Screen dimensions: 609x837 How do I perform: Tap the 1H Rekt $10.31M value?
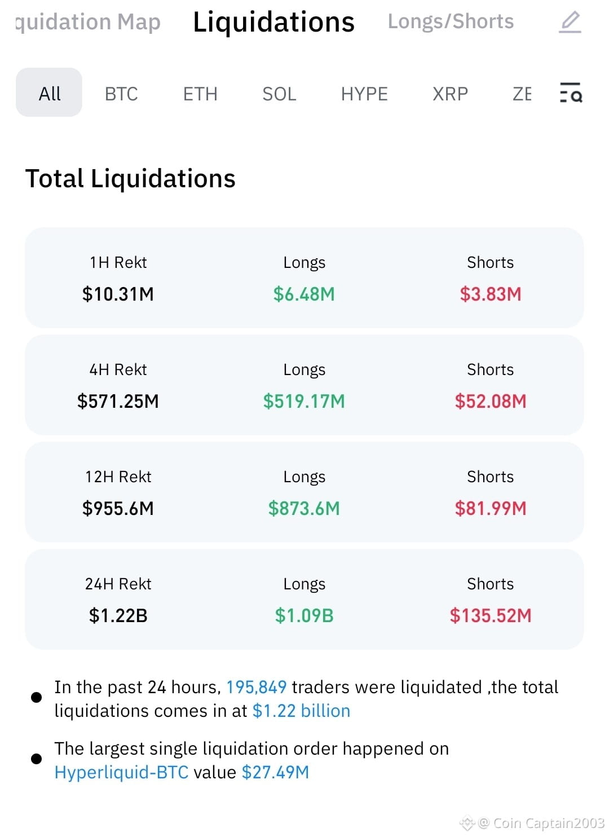[x=118, y=294]
